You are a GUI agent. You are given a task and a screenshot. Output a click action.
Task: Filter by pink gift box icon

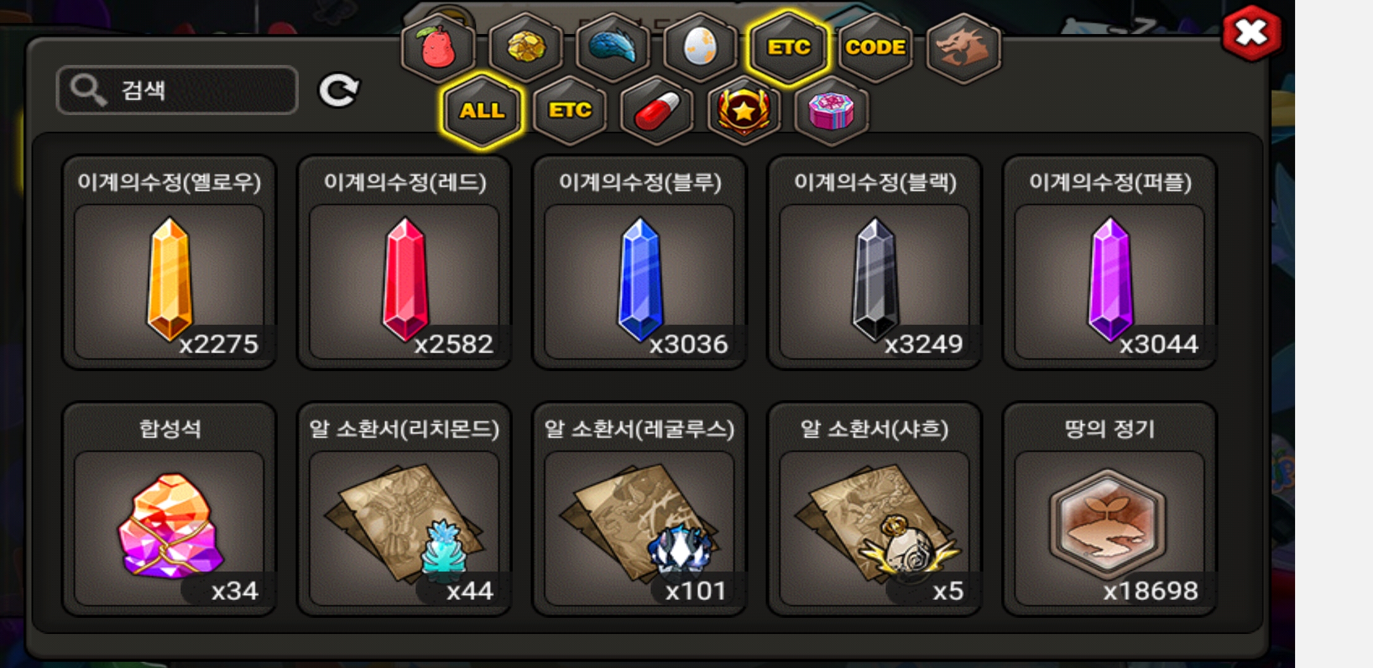click(831, 111)
